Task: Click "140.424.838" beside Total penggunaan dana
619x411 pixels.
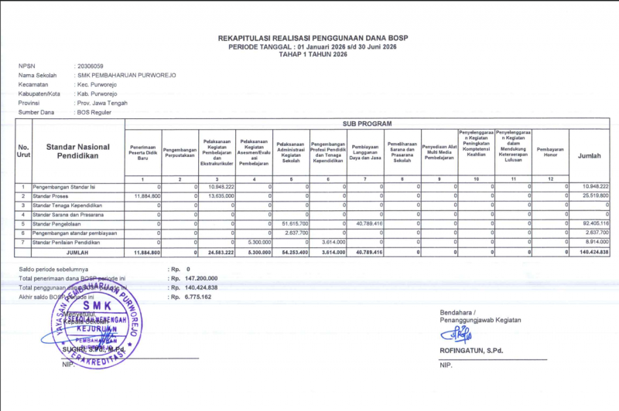Action: click(201, 287)
